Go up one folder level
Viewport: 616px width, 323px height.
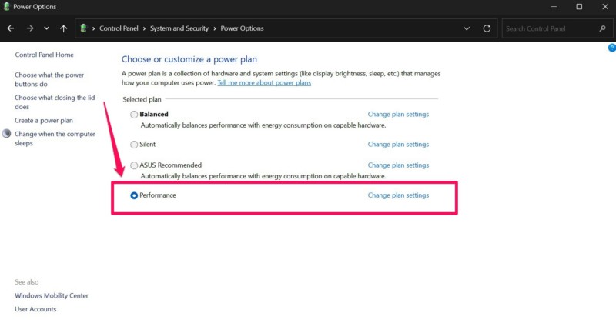(x=64, y=28)
